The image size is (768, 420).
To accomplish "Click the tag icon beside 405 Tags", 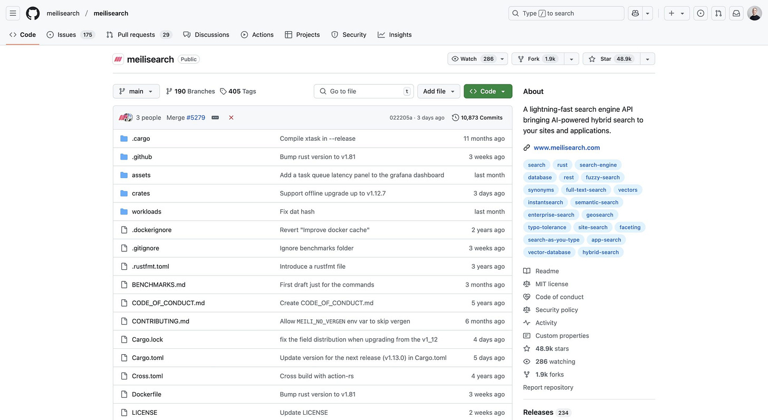I will (x=223, y=91).
